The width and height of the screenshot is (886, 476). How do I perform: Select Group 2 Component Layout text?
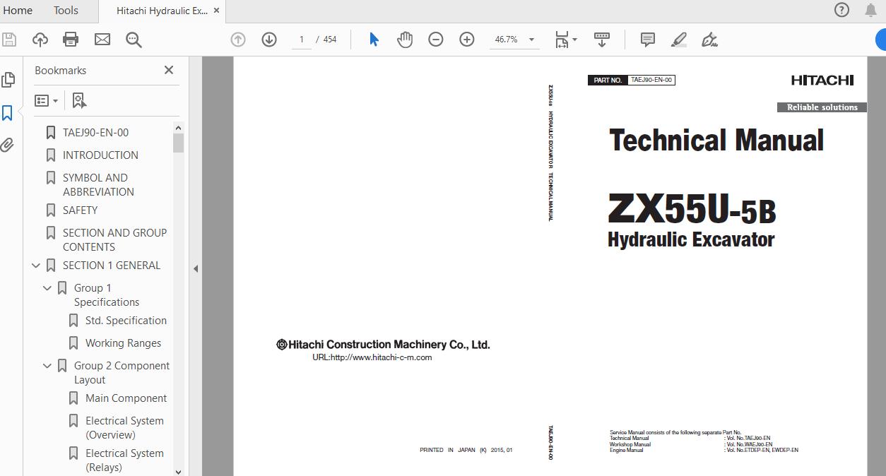(x=122, y=372)
